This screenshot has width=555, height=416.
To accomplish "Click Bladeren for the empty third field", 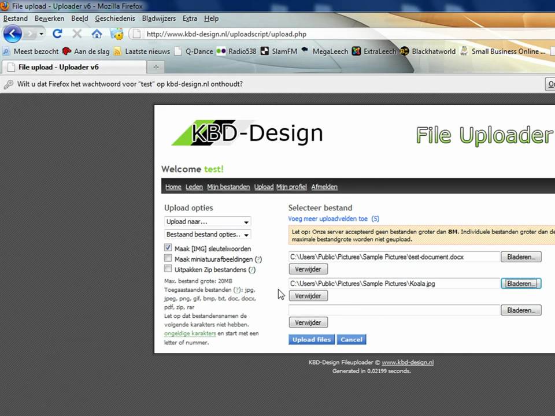I will [521, 310].
